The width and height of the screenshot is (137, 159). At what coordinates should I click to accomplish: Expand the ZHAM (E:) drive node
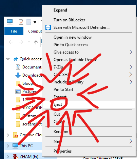point(8,157)
